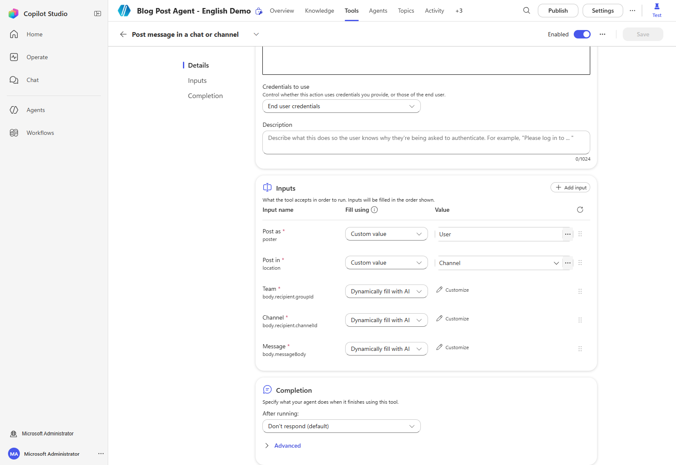Image resolution: width=676 pixels, height=465 pixels.
Task: Open the Workflows section icon
Action: (x=14, y=133)
